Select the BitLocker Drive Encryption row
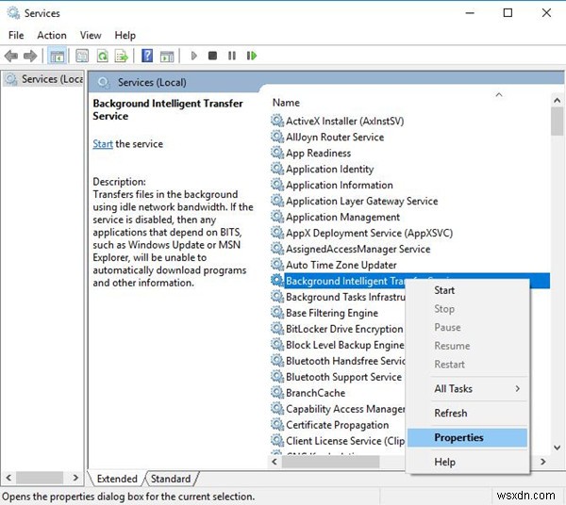The width and height of the screenshot is (566, 505). coord(338,329)
